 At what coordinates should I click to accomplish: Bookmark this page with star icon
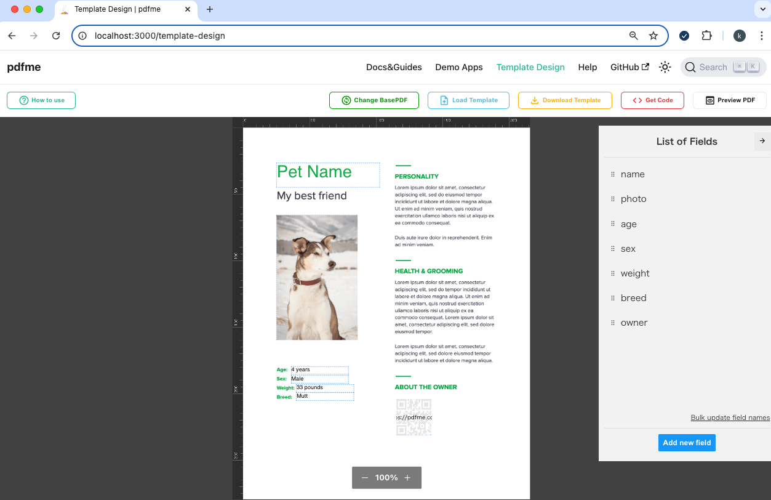point(653,36)
